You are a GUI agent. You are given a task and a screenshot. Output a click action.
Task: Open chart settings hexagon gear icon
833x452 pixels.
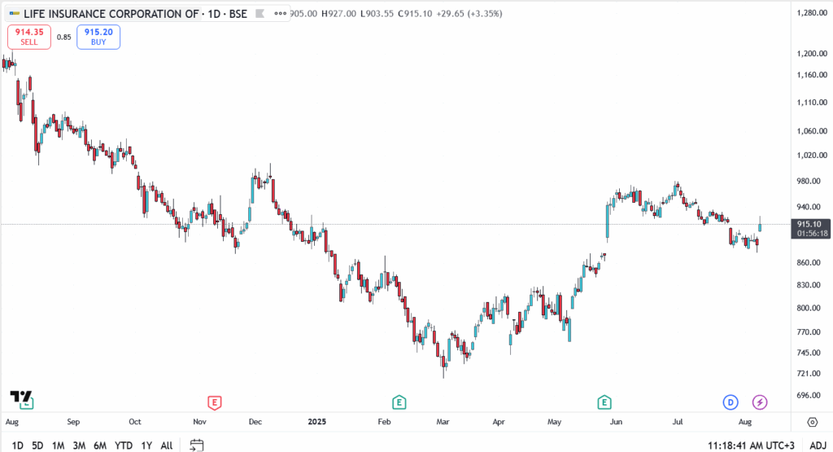(x=812, y=422)
